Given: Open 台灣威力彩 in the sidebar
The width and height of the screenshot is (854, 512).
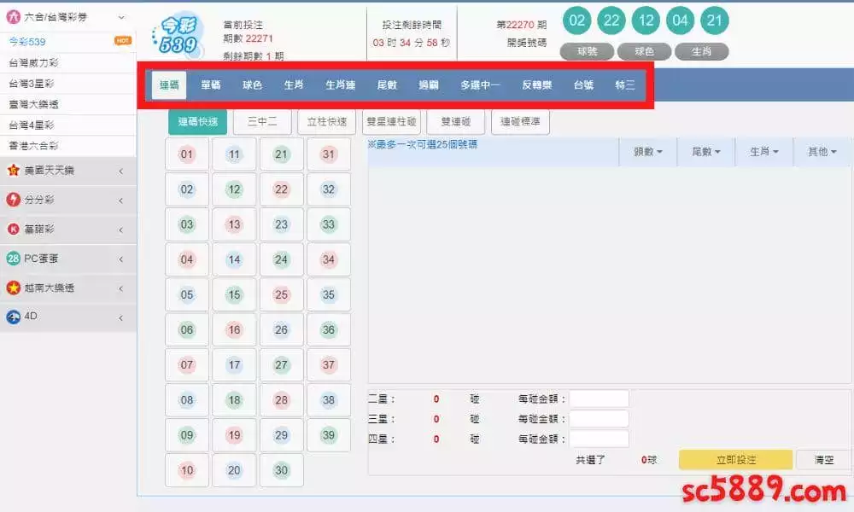Looking at the screenshot, I should coord(67,63).
